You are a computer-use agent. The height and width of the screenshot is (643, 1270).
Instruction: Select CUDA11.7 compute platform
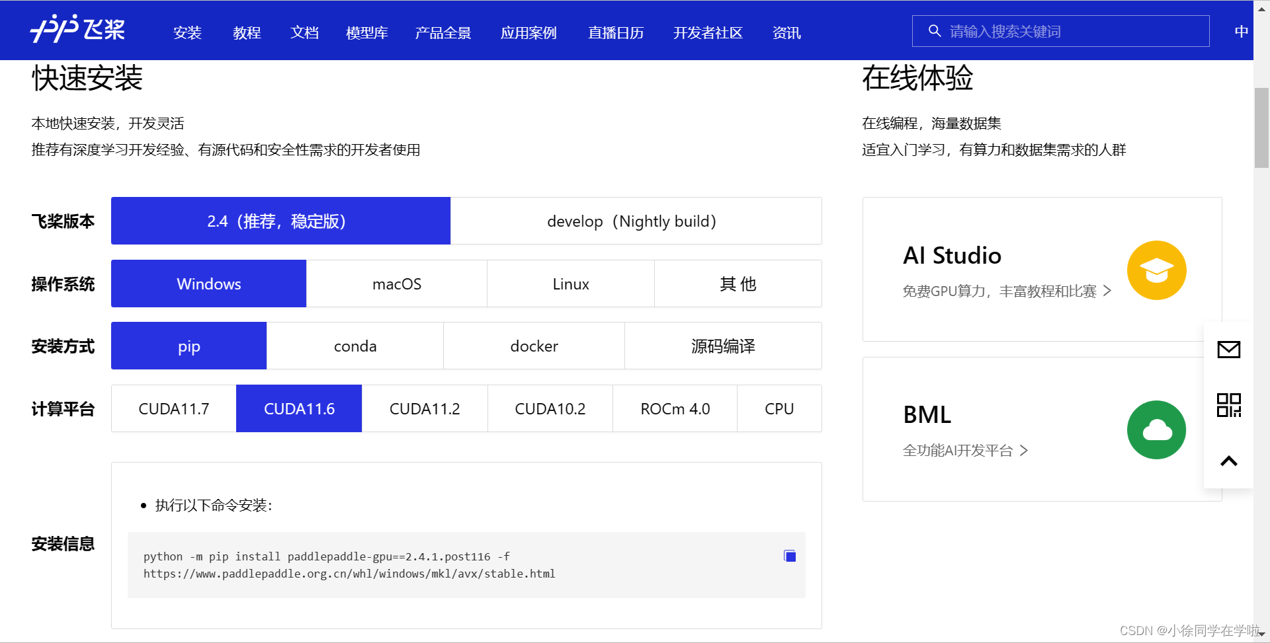coord(174,408)
